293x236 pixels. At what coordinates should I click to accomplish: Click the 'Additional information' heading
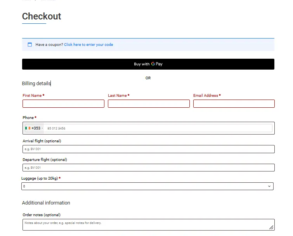pos(46,203)
